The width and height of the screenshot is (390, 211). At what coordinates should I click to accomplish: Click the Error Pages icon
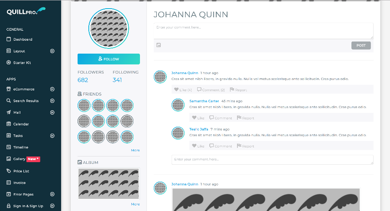click(9, 195)
